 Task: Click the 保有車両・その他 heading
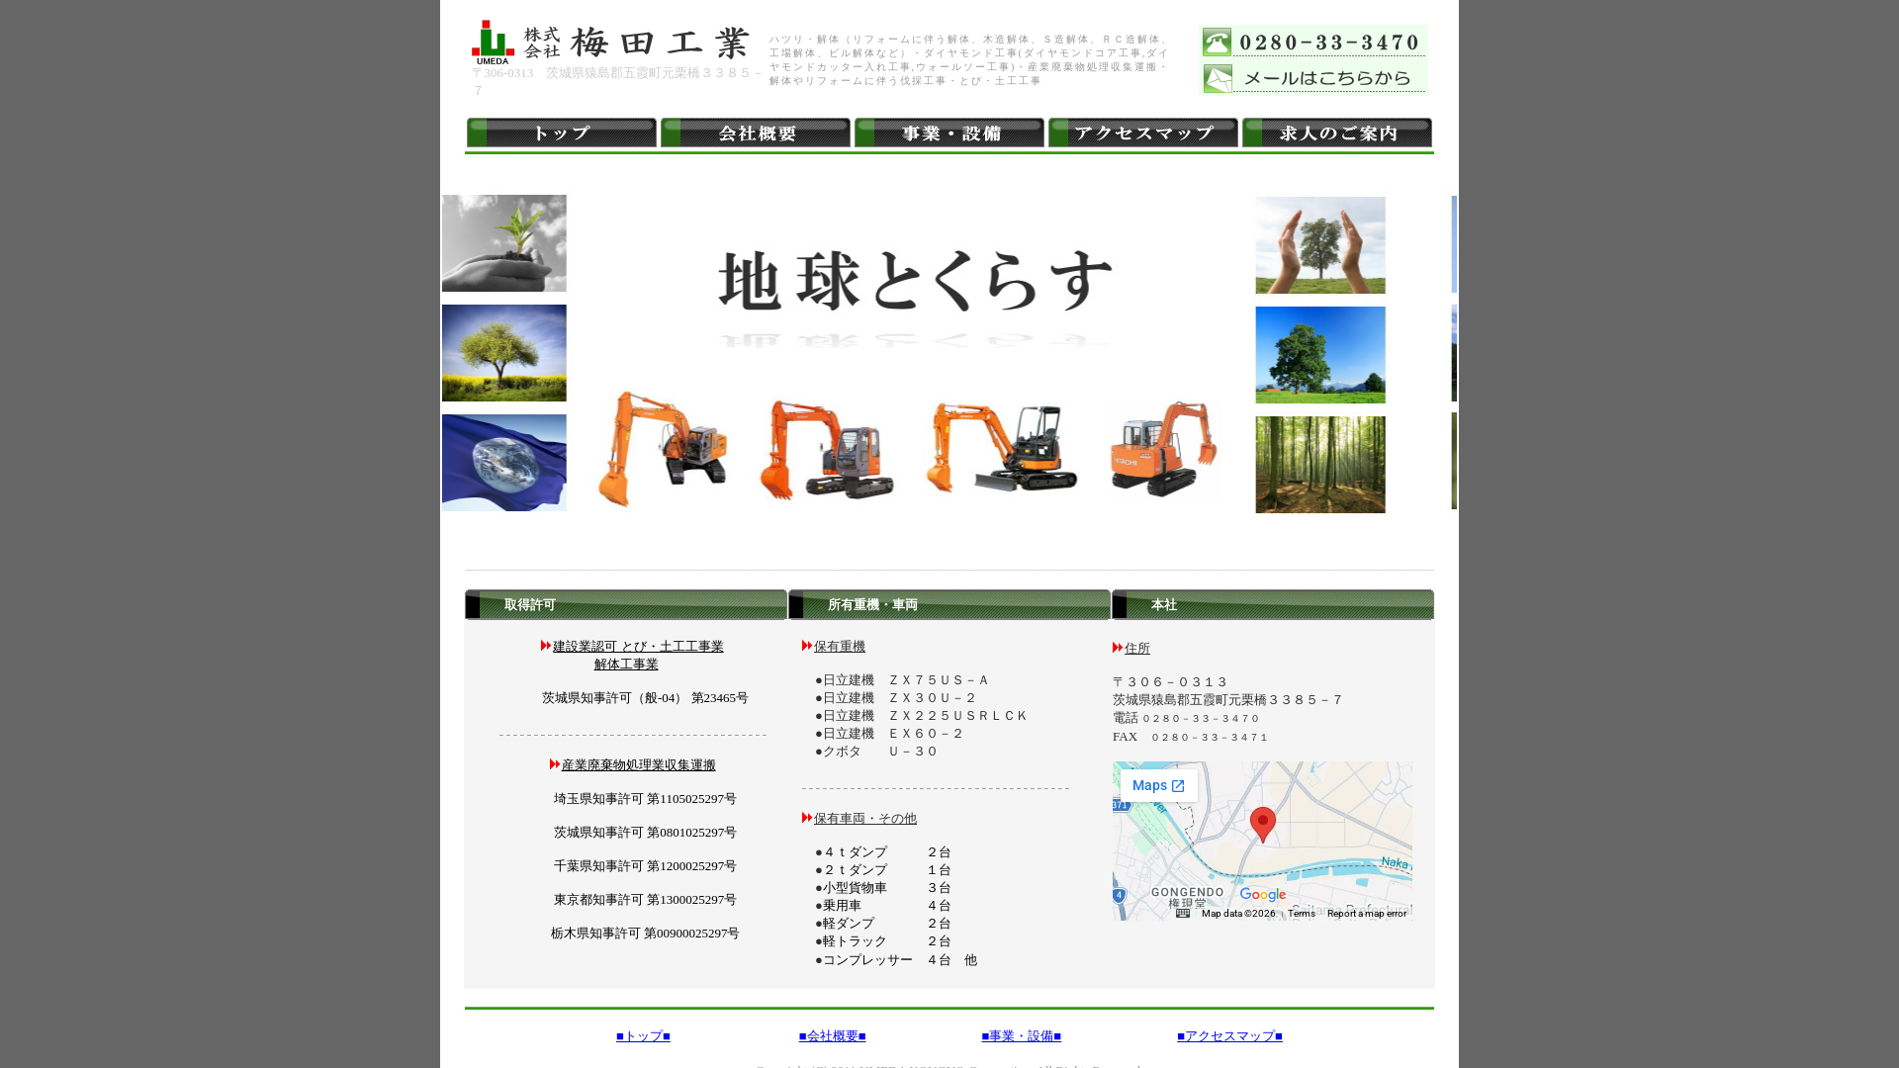point(865,819)
